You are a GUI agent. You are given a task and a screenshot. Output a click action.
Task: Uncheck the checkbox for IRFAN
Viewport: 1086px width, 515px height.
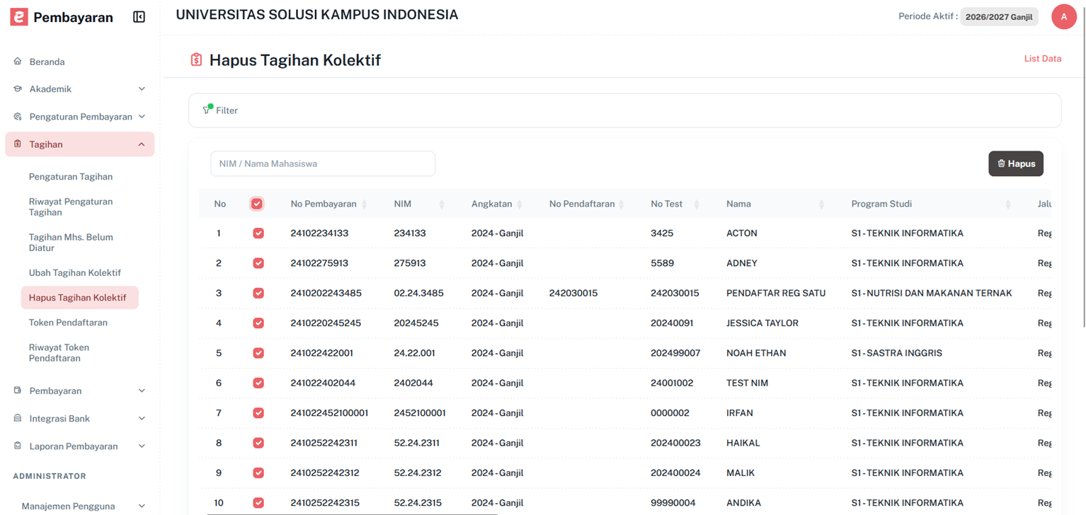pos(258,413)
